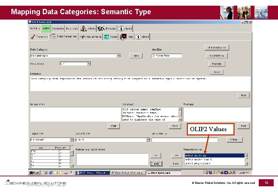Click the Save button
Screen dimensions: 278x192
(217, 72)
